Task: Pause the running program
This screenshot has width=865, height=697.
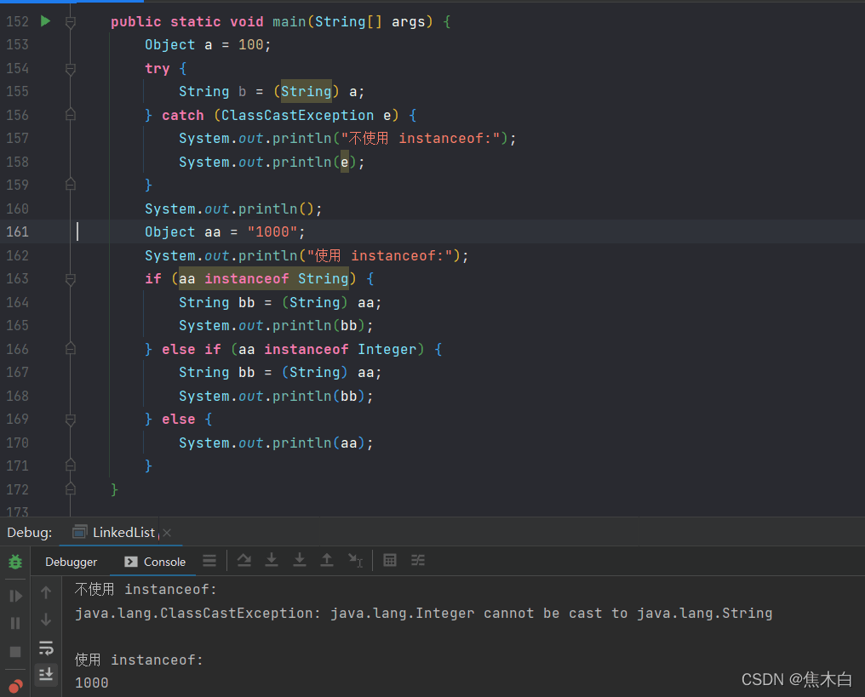Action: 14,622
